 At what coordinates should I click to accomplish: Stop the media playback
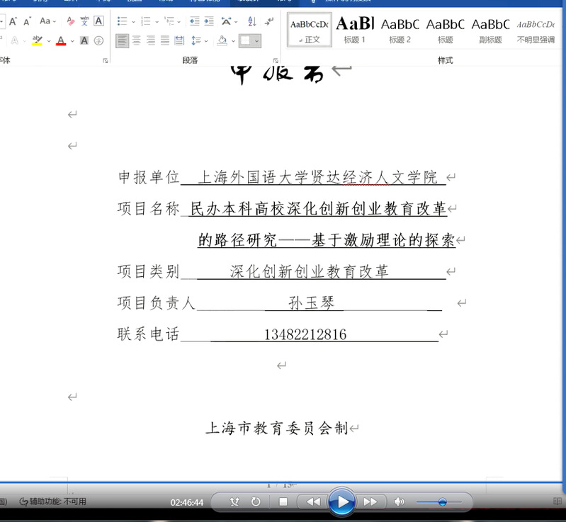click(x=283, y=501)
